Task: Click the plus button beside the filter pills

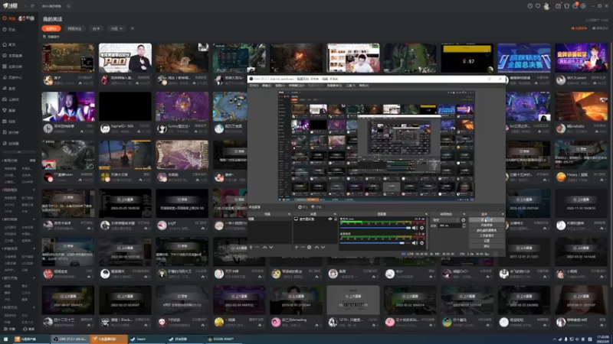Action: 132,28
